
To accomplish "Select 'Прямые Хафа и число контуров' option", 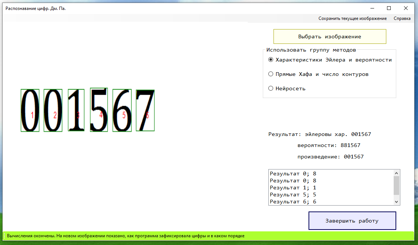I will (x=271, y=74).
